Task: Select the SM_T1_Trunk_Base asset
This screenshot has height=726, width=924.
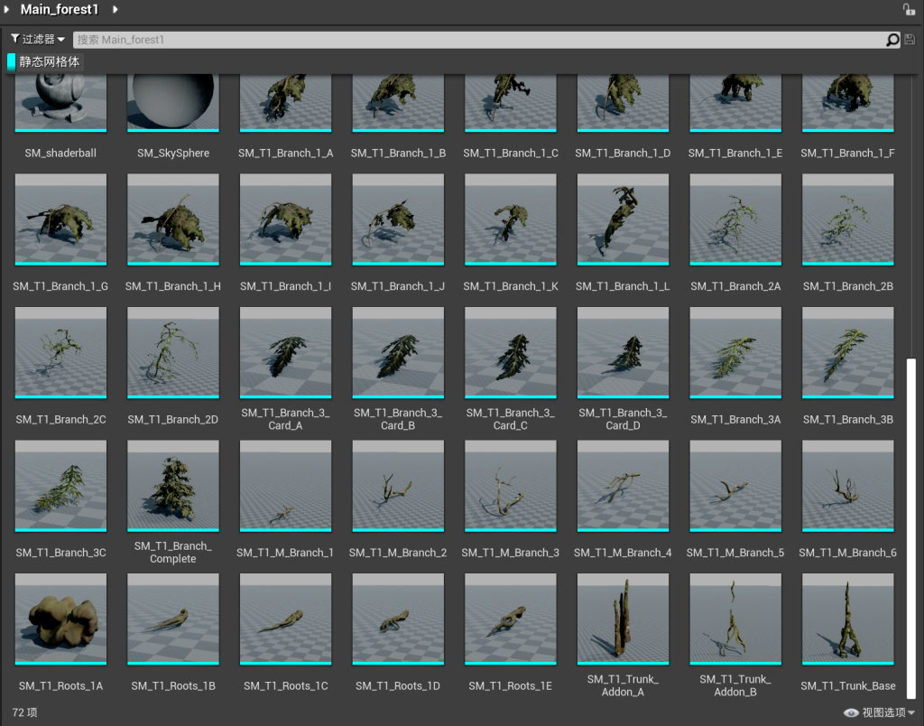Action: (847, 619)
